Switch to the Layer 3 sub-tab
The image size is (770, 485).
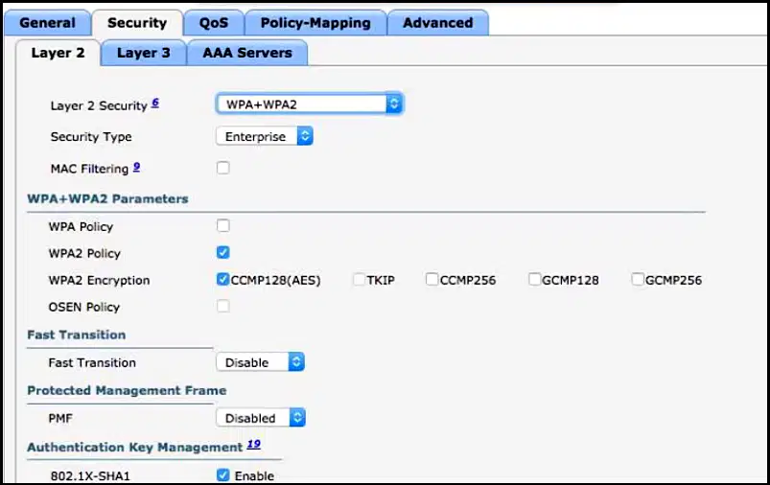(144, 53)
